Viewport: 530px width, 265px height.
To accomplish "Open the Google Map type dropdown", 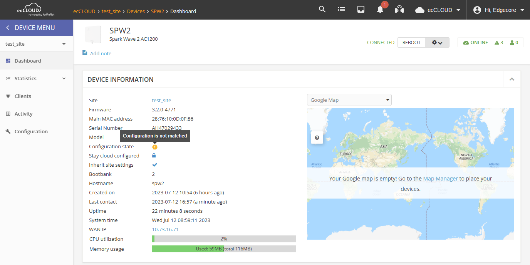I will point(349,100).
